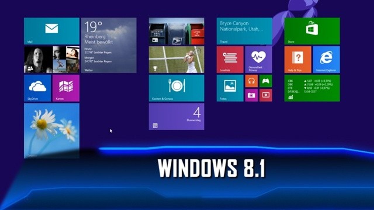Launch the Kochen & Genuss tile
This screenshot has height=210, width=374.
tap(176, 88)
